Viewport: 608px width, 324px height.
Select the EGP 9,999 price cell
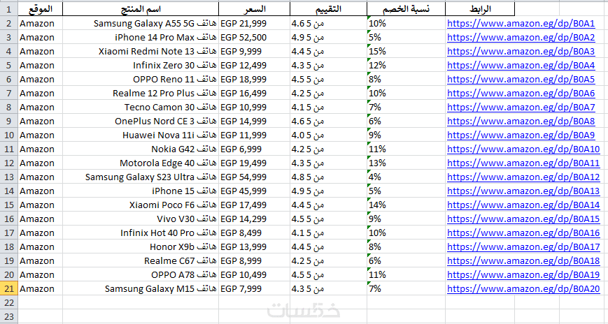tap(255, 52)
